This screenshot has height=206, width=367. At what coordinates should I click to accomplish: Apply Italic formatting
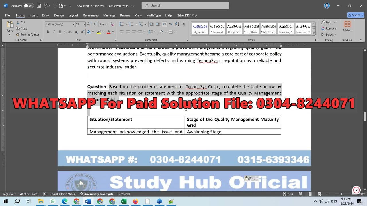point(54,32)
